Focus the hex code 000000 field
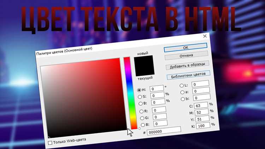The image size is (265, 149). pos(164,131)
